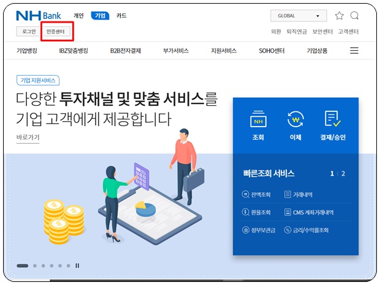
Task: Click the 로그인 button
Action: [29, 31]
